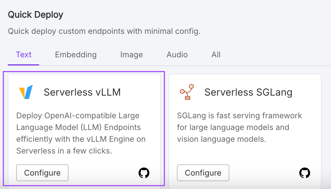Click the 'Deploy OpenAI-compatible' description text

[x=81, y=133]
